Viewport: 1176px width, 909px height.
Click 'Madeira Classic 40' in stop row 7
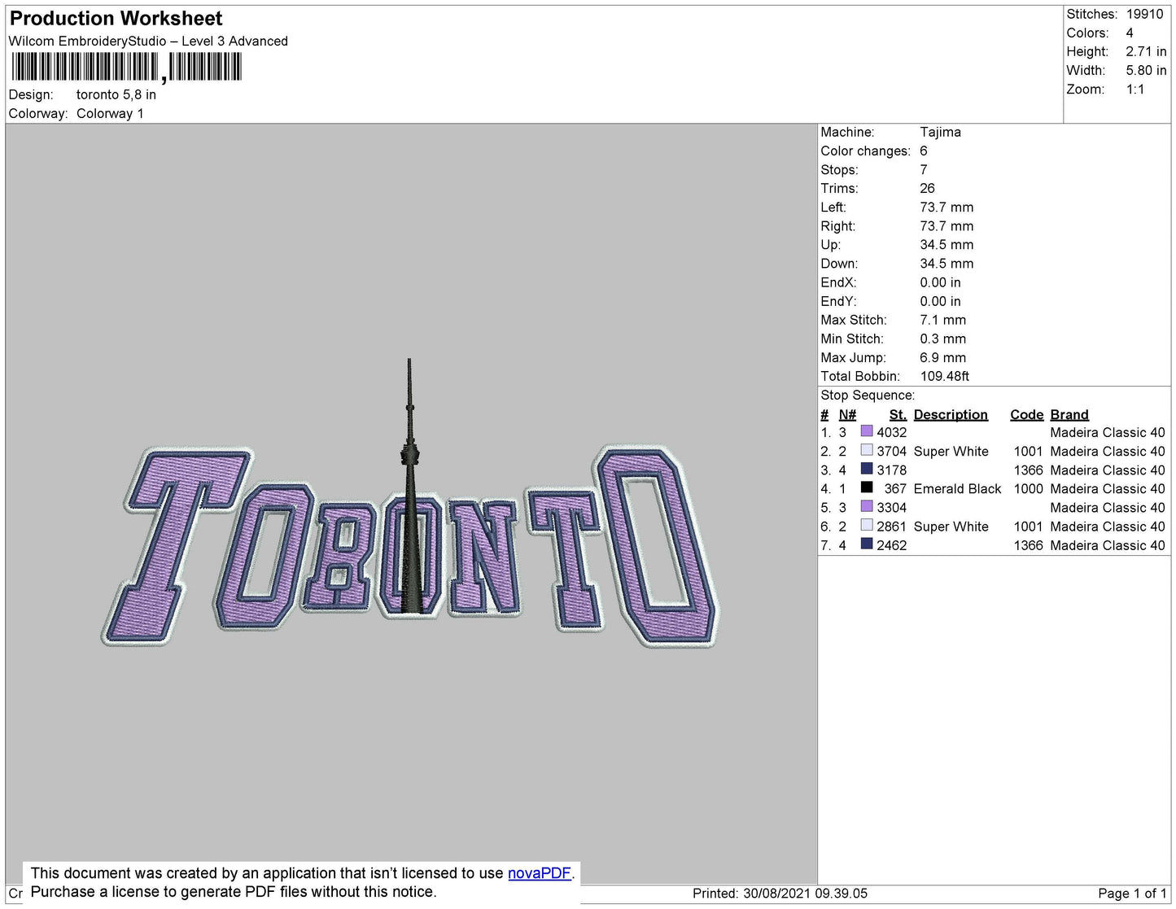pos(1108,545)
